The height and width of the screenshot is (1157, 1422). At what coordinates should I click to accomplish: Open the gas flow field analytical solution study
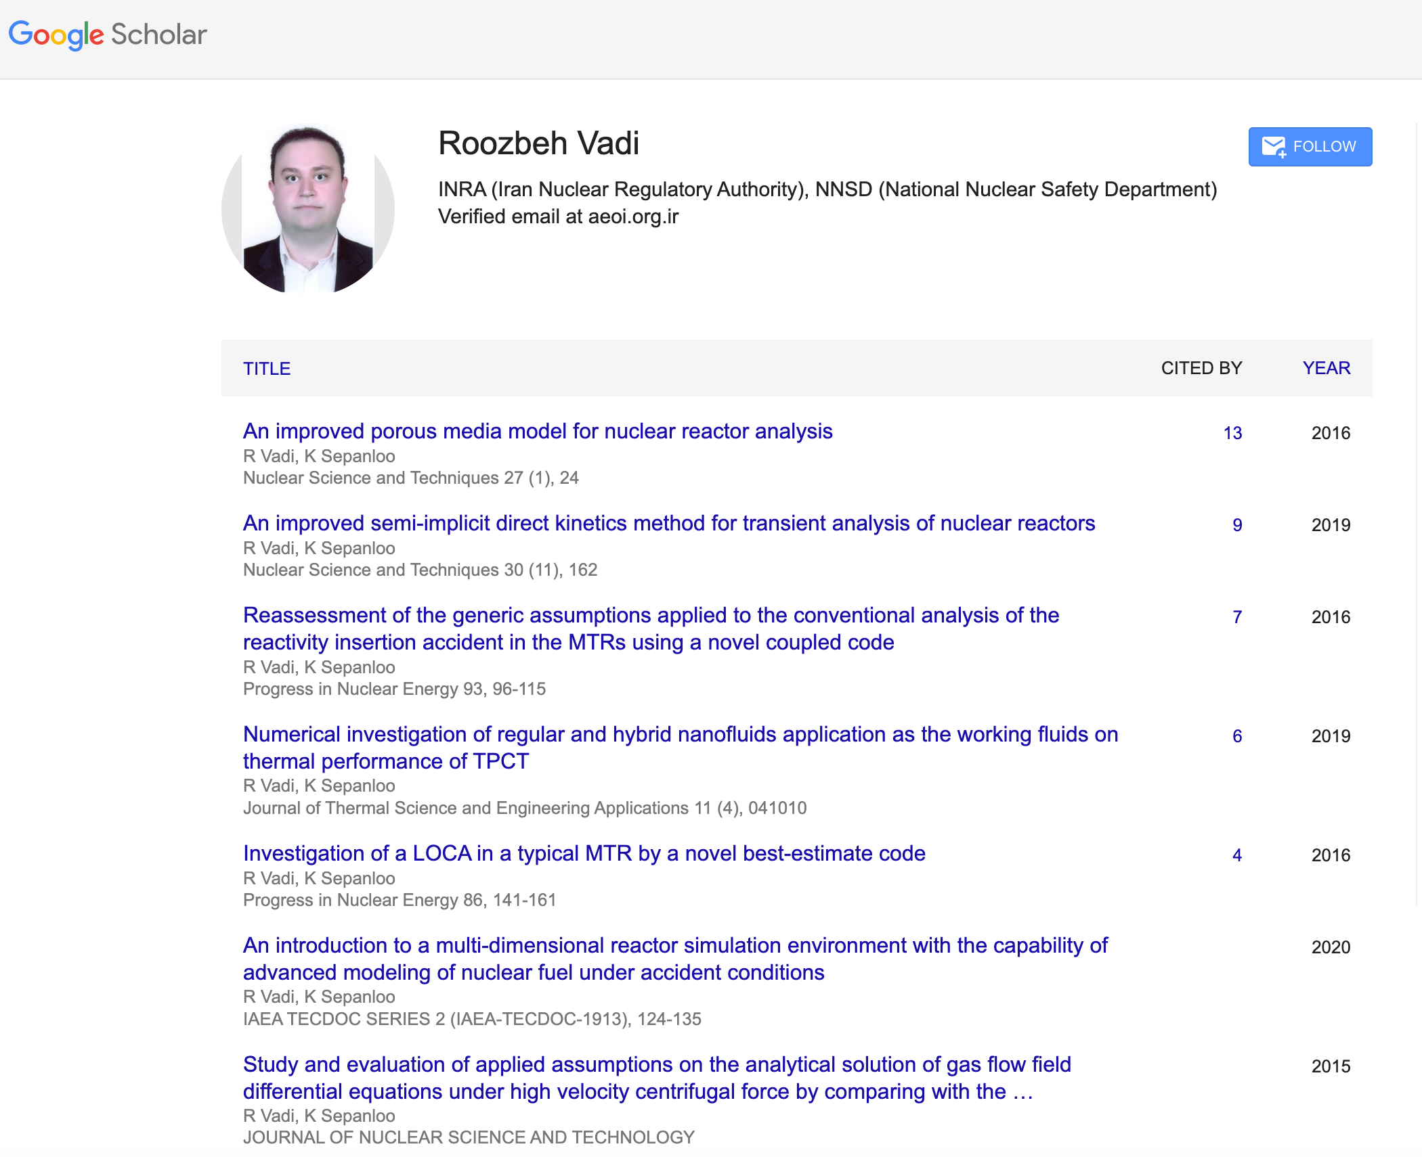pyautogui.click(x=657, y=1078)
